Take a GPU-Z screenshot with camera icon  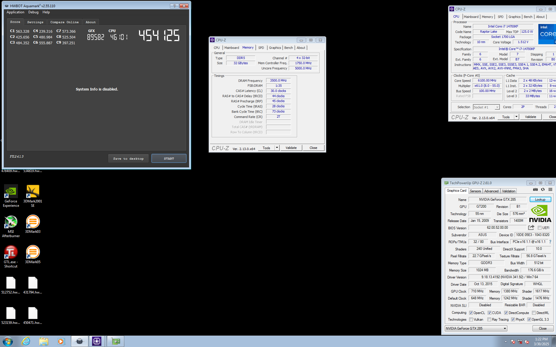(x=535, y=189)
